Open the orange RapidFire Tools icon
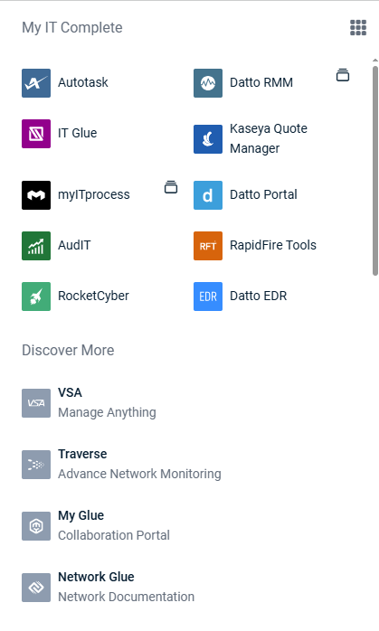The height and width of the screenshot is (631, 379). click(208, 246)
